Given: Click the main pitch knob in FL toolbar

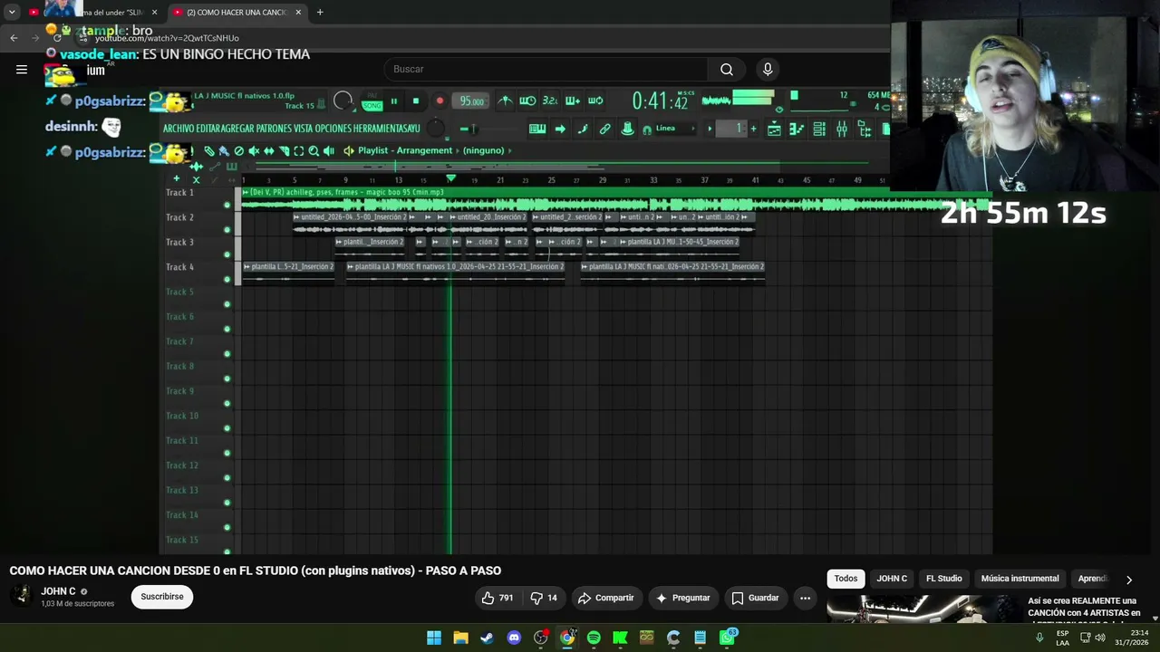Looking at the screenshot, I should tap(436, 129).
